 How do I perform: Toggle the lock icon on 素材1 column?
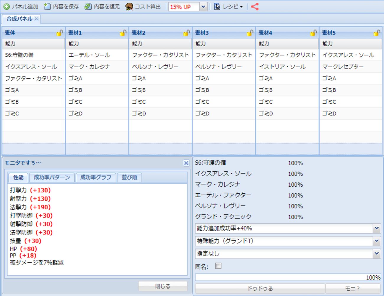click(x=123, y=33)
